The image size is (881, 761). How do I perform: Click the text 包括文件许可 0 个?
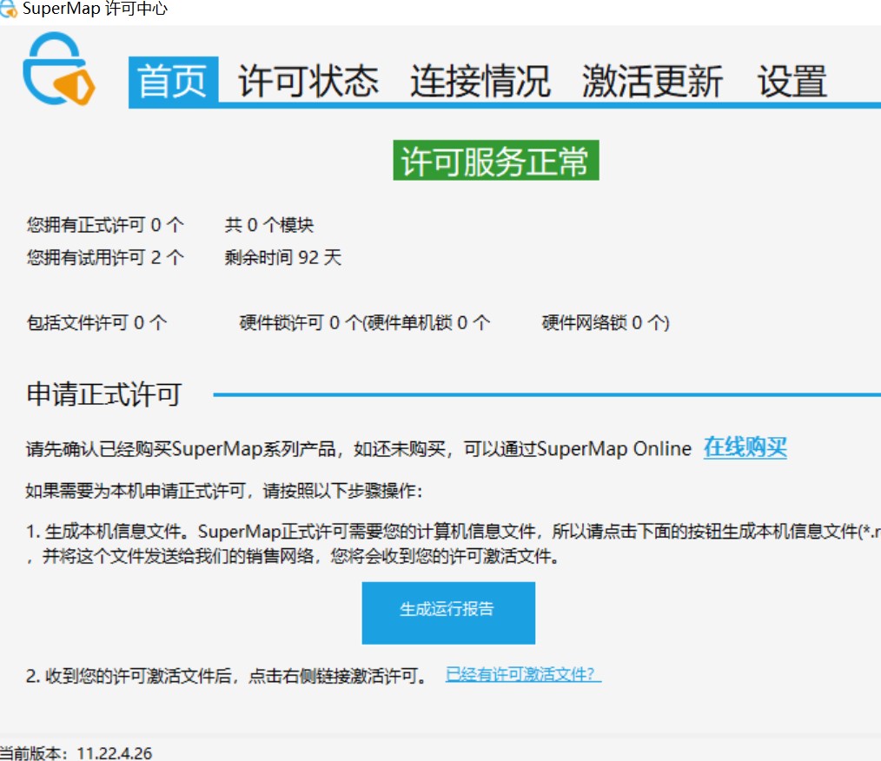coord(96,322)
